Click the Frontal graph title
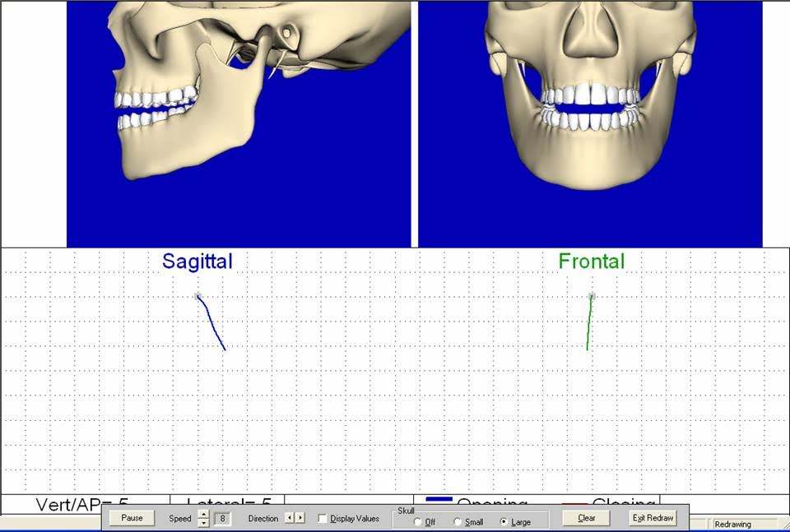The width and height of the screenshot is (790, 532). (591, 261)
